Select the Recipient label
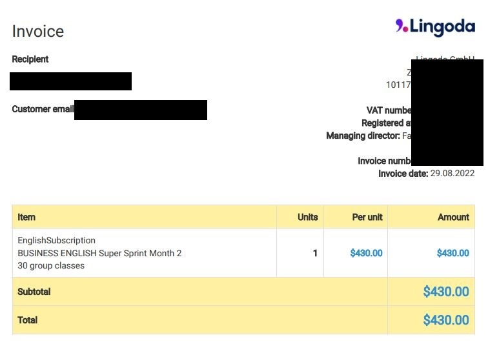 pyautogui.click(x=30, y=59)
